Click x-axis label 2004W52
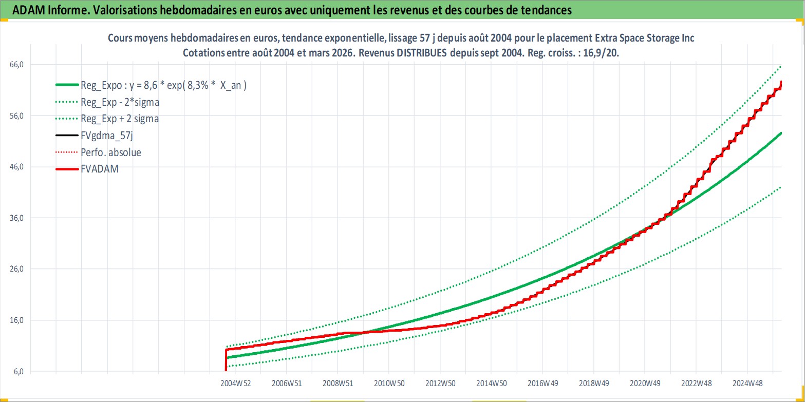Image resolution: width=805 pixels, height=402 pixels. point(235,383)
